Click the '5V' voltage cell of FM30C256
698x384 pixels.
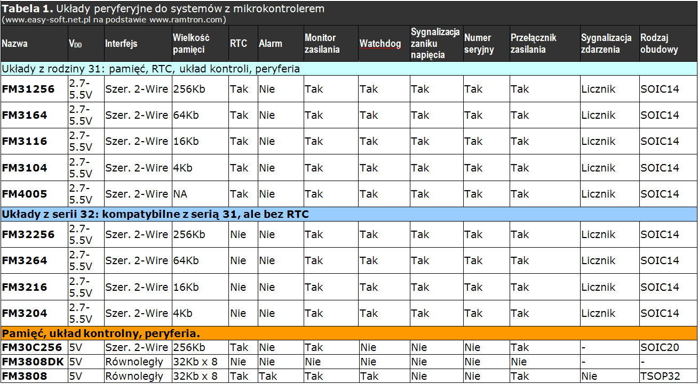[x=85, y=347]
